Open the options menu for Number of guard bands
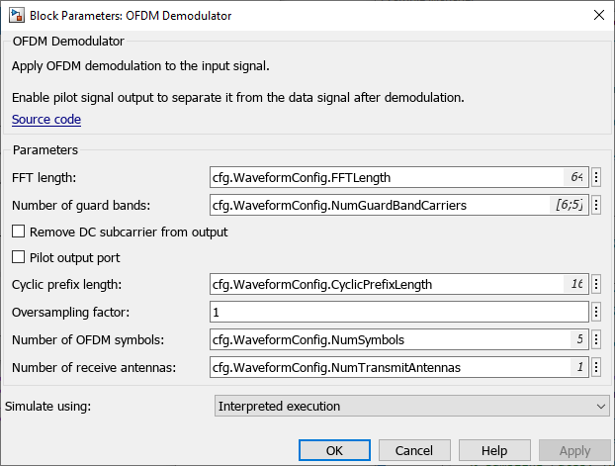Image resolution: width=615 pixels, height=466 pixels. point(596,206)
